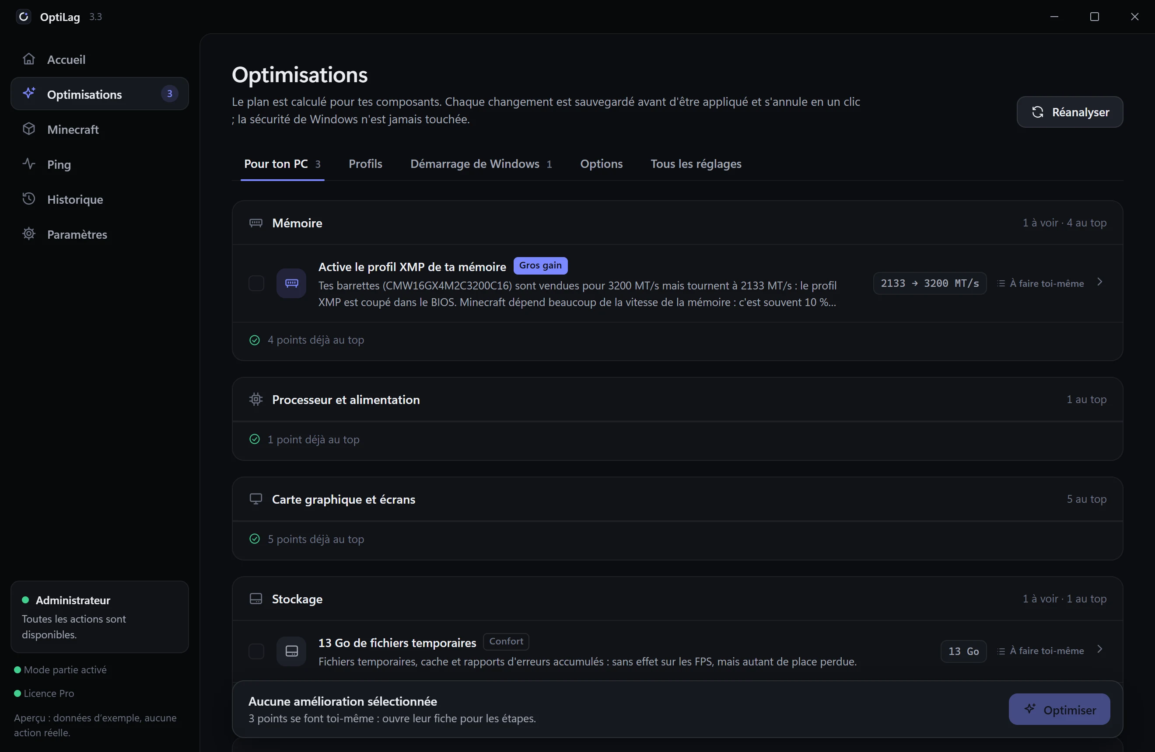Click the Optimisations sparkle icon in sidebar
This screenshot has height=752, width=1155.
click(29, 94)
